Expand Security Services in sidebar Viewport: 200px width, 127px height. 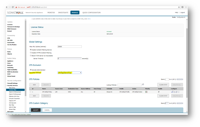12,86
